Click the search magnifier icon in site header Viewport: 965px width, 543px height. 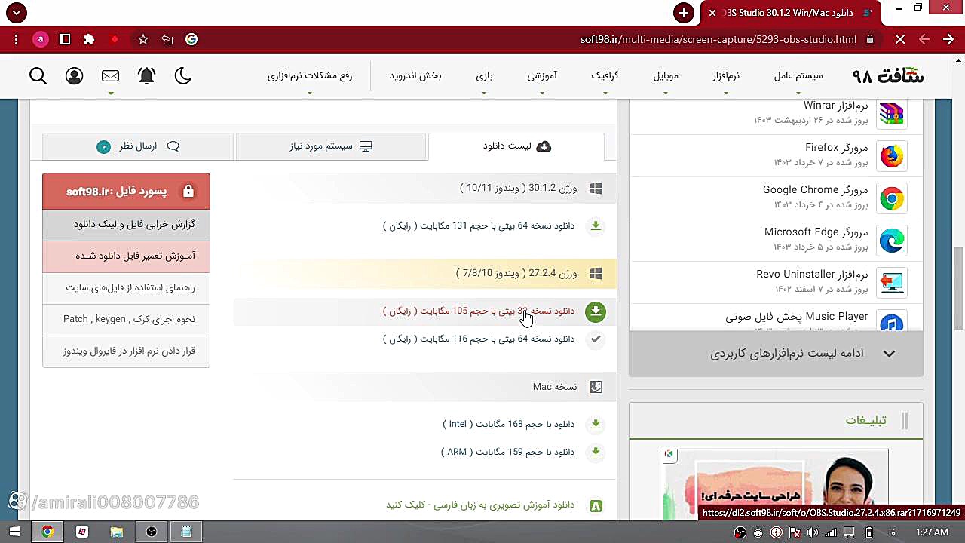coord(38,75)
